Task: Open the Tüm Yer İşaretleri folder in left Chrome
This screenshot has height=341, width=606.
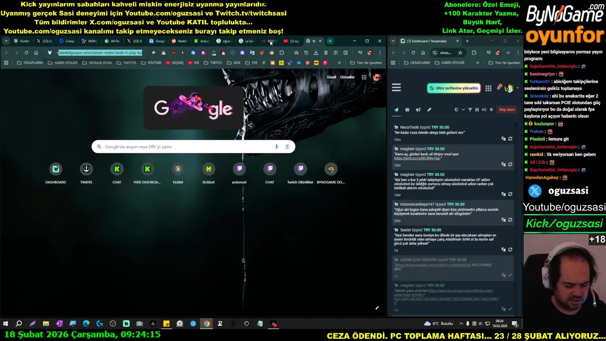Action: 366,63
